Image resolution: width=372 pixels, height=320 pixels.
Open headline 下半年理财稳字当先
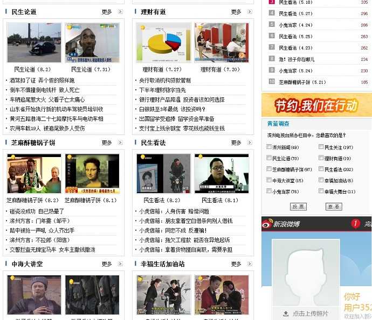(x=162, y=90)
